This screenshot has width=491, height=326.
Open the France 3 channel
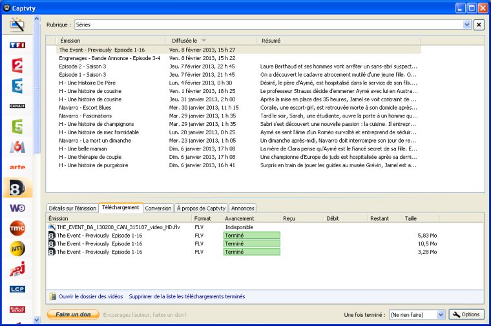click(x=17, y=86)
